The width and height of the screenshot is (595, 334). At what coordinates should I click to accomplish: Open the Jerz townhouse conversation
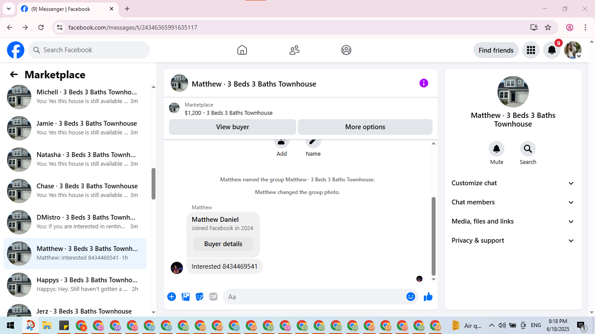[x=75, y=310]
